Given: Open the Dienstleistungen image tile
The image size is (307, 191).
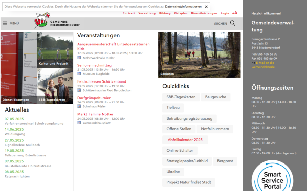Looking at the screenshot, I should 18,68.
